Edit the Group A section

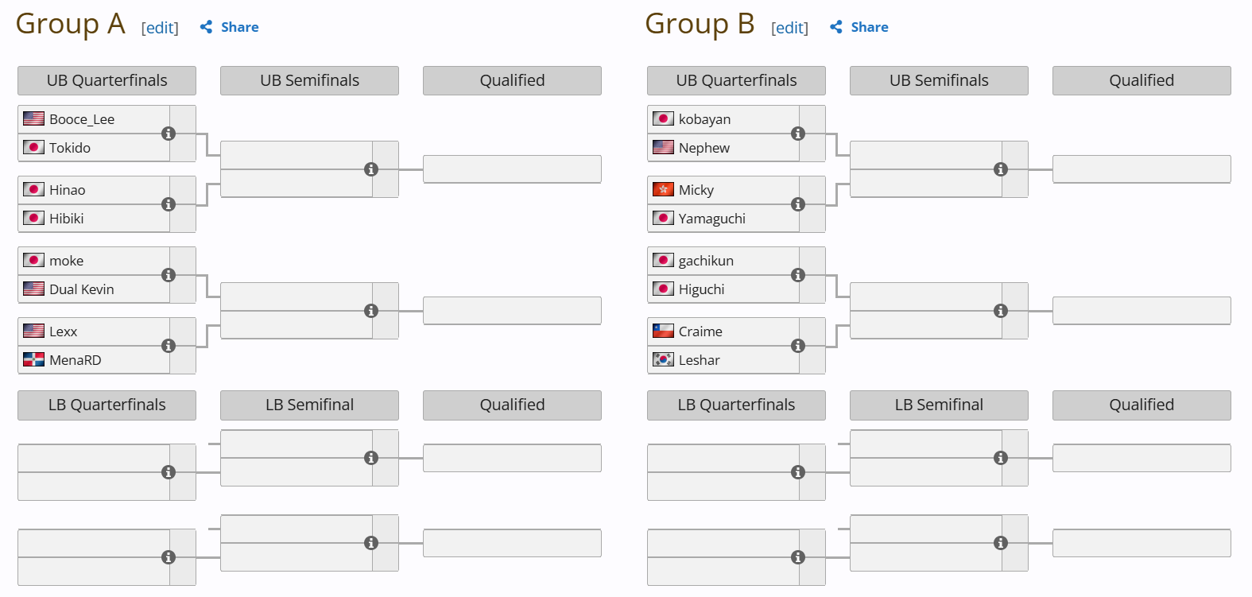coord(160,28)
